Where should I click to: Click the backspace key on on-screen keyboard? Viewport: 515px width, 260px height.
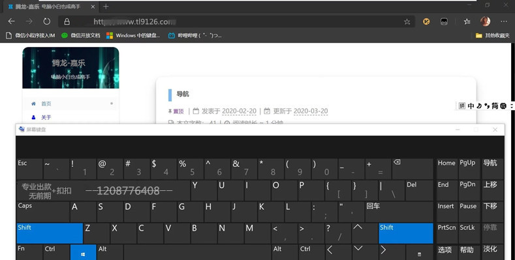tap(413, 169)
